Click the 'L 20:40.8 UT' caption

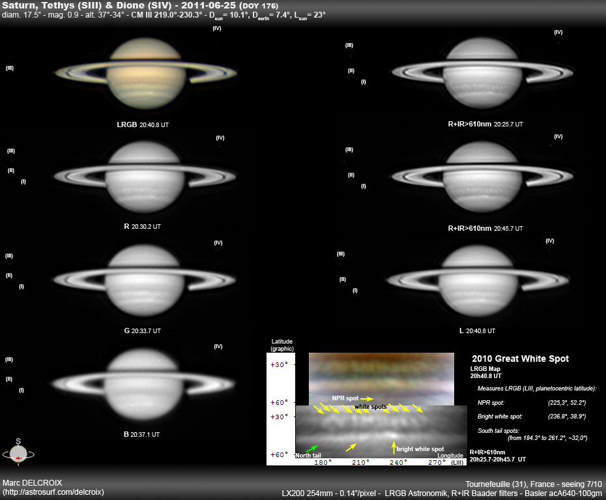pyautogui.click(x=477, y=331)
